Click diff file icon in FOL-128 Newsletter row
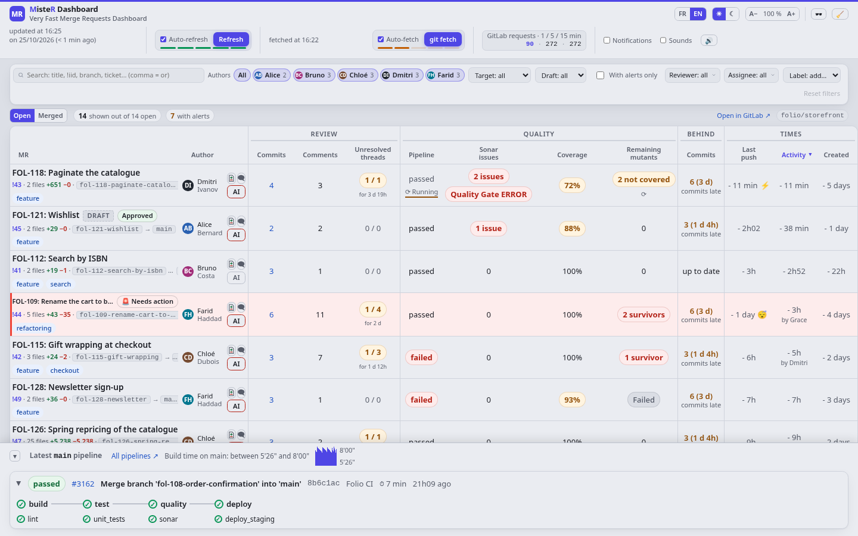 tap(231, 392)
